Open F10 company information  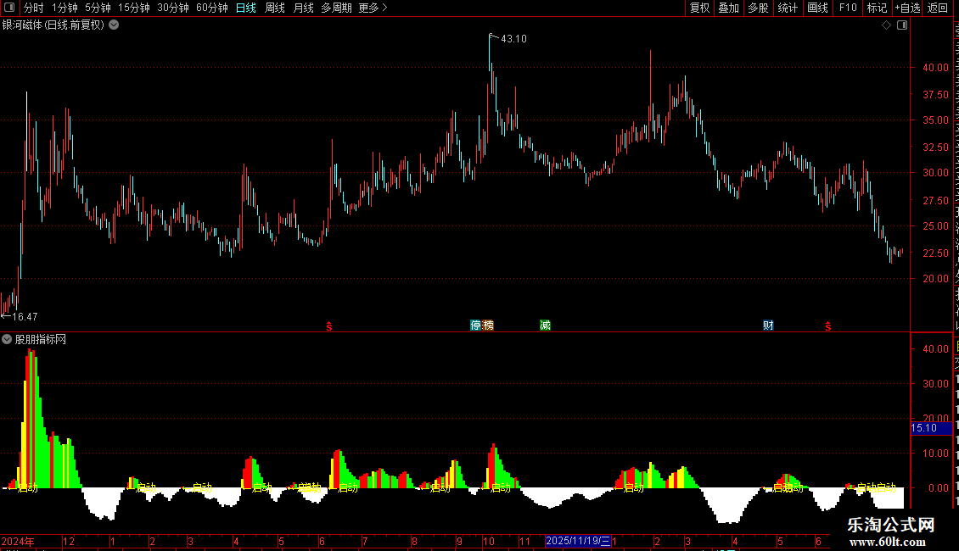coord(848,8)
